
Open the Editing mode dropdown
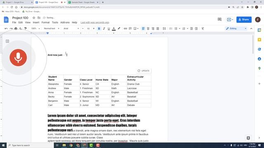[x=236, y=28]
